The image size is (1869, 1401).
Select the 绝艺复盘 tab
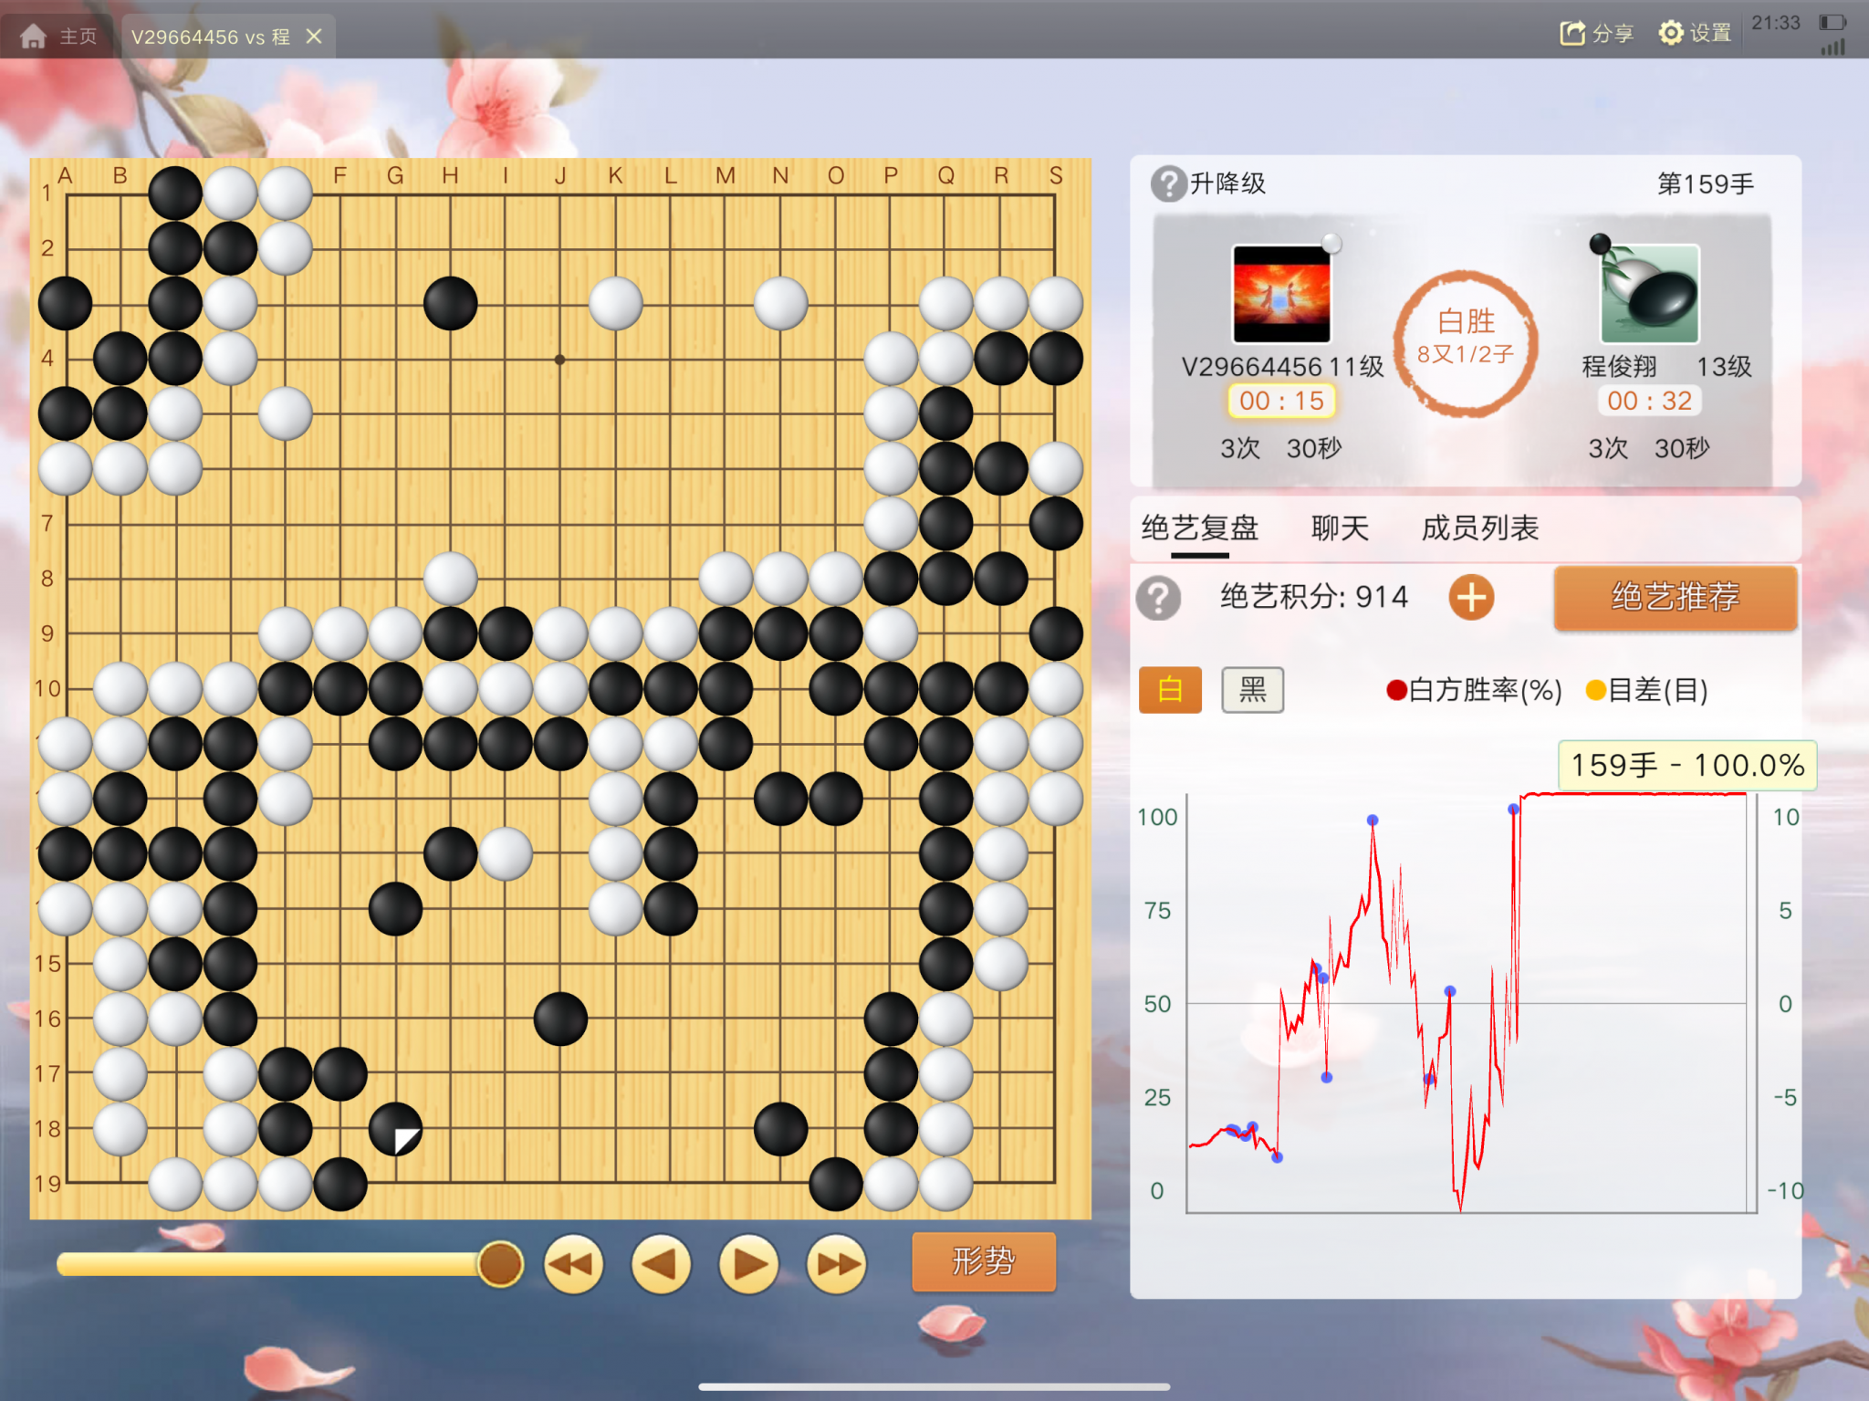click(1199, 528)
